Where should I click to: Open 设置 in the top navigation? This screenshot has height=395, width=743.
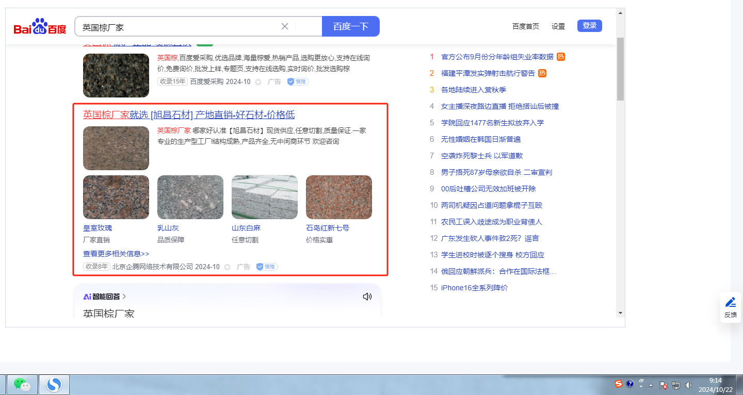point(558,26)
